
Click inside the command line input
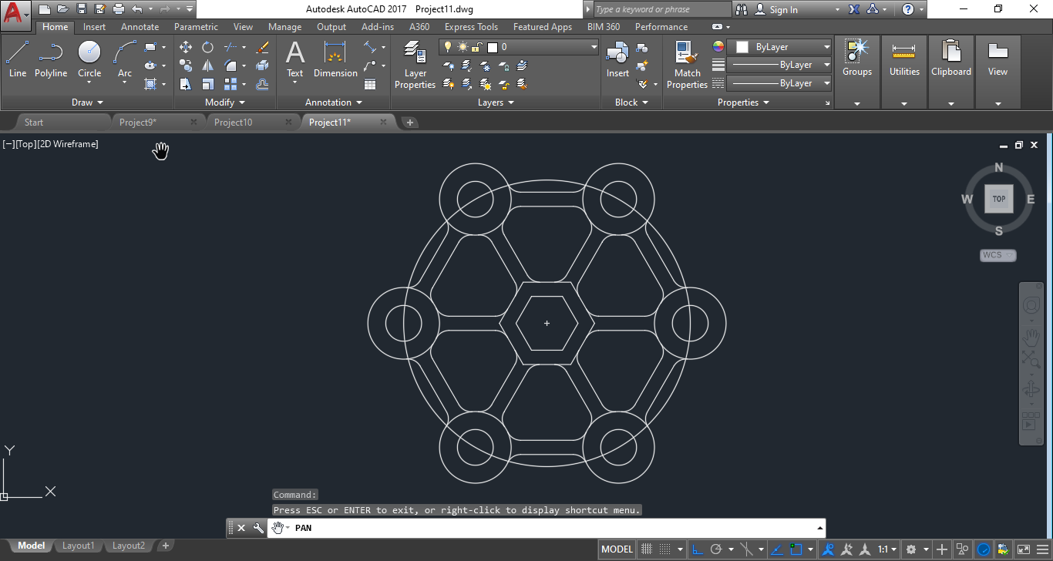point(463,528)
